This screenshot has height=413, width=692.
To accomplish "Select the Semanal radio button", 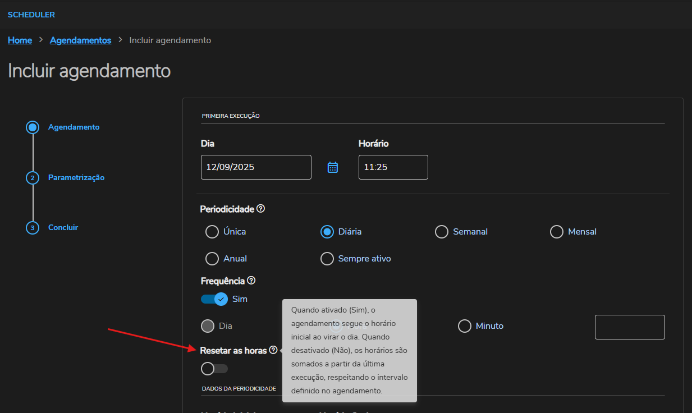I will pos(442,232).
